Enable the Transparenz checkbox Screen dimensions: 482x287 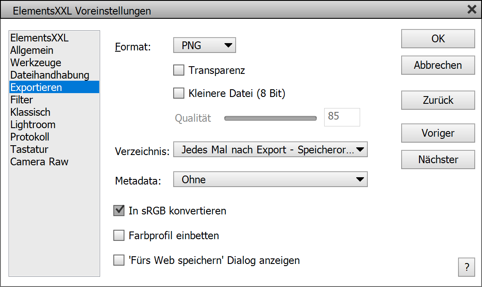tap(179, 70)
